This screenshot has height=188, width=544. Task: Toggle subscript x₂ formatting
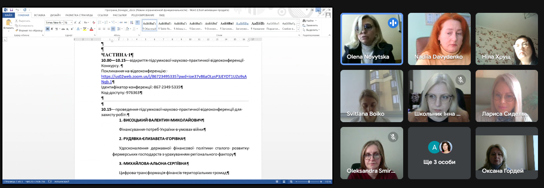(x=68, y=29)
